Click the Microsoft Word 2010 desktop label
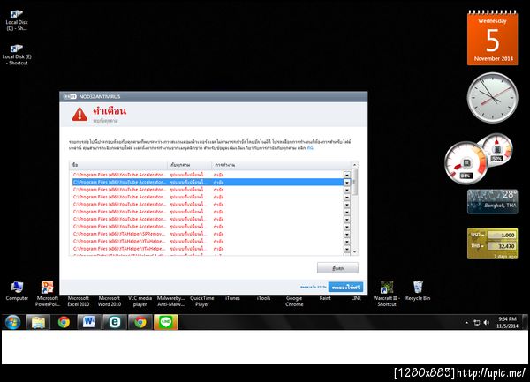The height and width of the screenshot is (382, 530). (x=110, y=301)
